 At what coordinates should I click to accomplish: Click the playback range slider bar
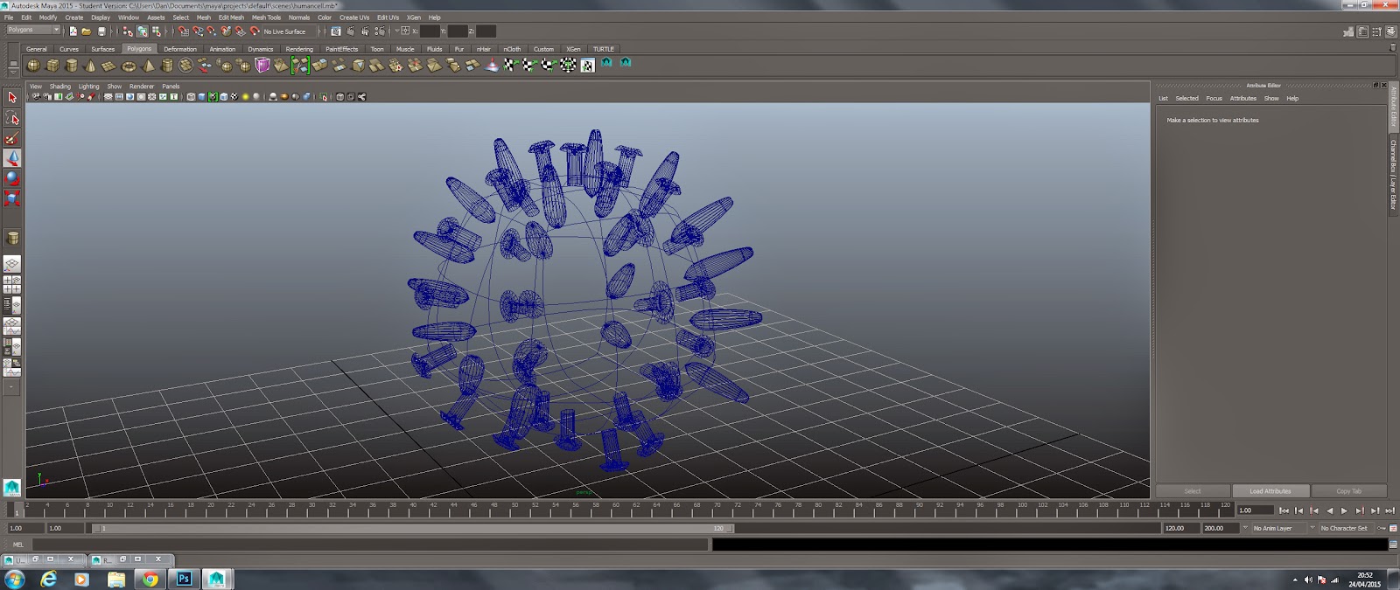[x=413, y=528]
